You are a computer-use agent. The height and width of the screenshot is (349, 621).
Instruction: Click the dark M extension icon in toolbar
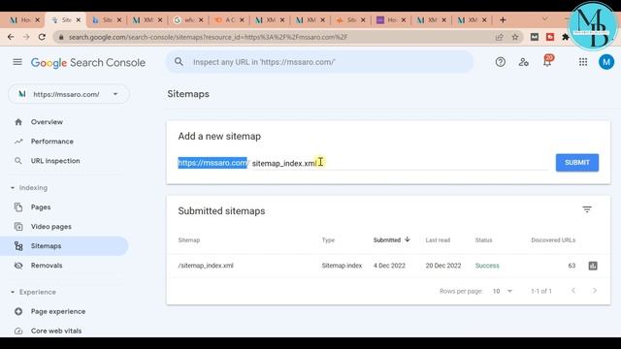[535, 37]
